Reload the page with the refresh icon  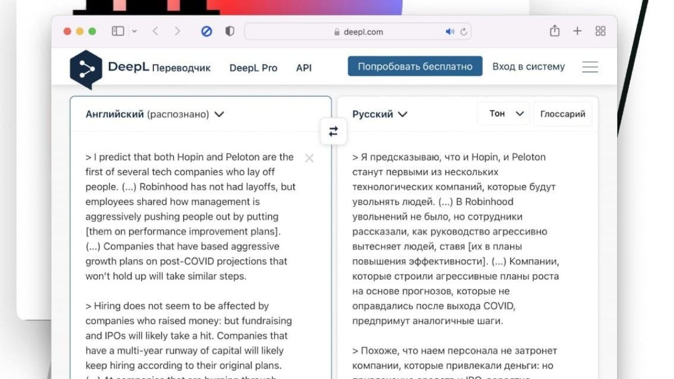click(464, 32)
